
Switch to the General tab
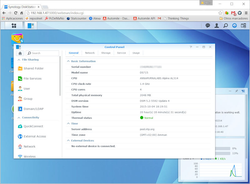click(74, 53)
